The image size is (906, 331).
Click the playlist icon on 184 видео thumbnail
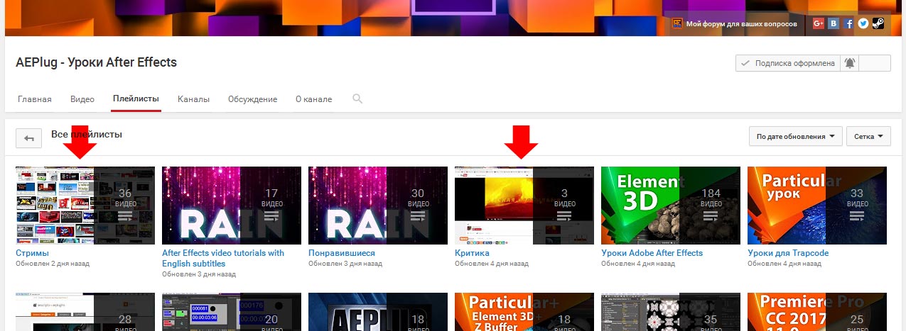point(711,216)
